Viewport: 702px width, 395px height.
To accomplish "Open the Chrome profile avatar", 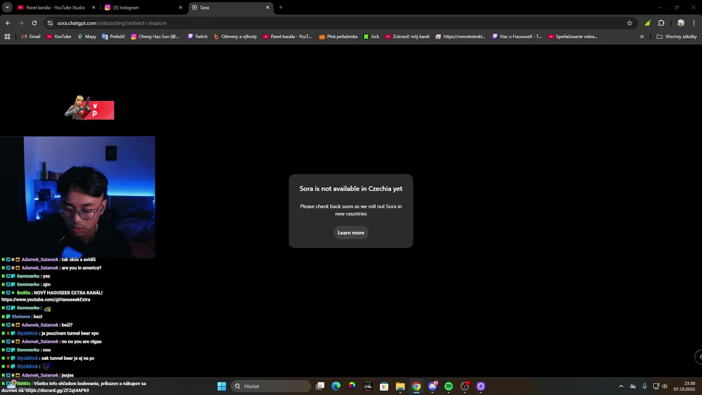I will point(681,23).
